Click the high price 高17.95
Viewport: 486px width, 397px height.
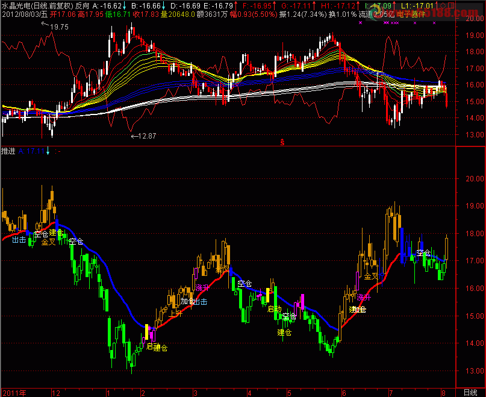point(90,14)
